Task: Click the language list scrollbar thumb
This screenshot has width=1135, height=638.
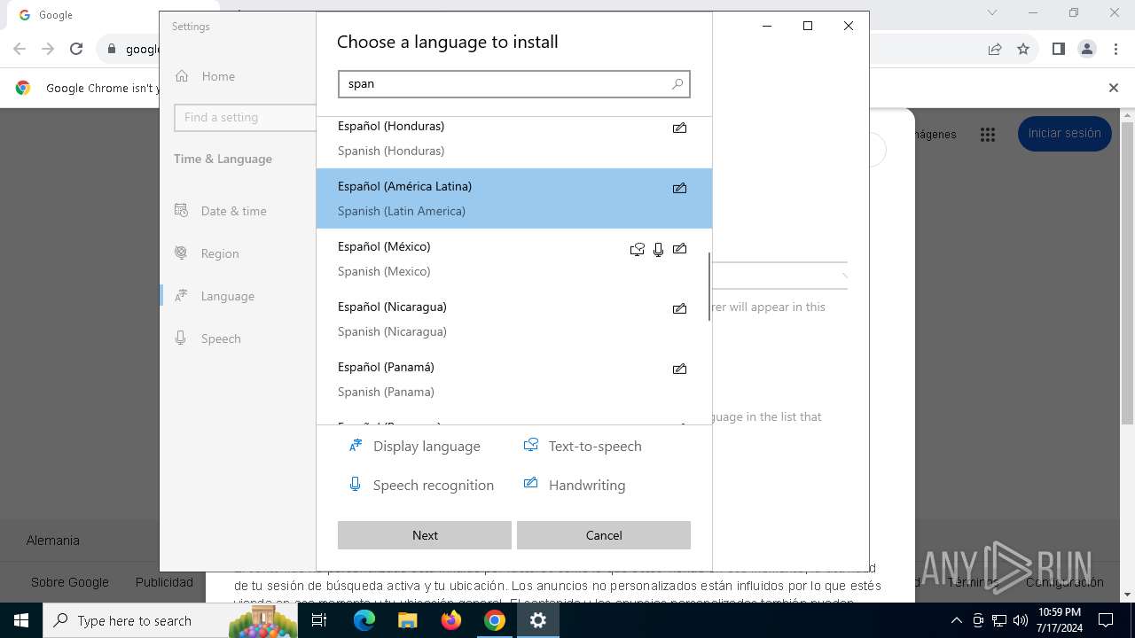Action: 708,286
